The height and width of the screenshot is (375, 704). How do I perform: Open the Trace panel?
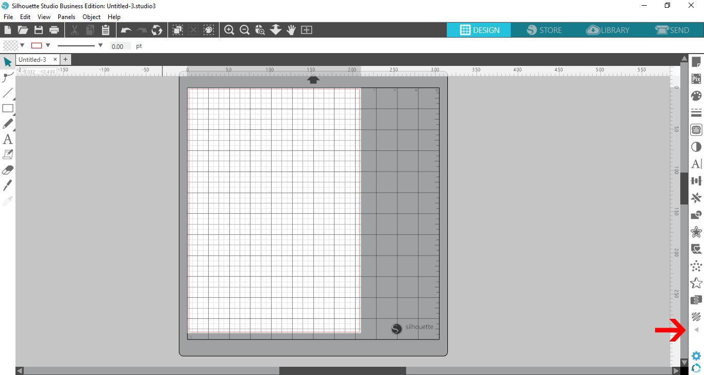click(696, 130)
